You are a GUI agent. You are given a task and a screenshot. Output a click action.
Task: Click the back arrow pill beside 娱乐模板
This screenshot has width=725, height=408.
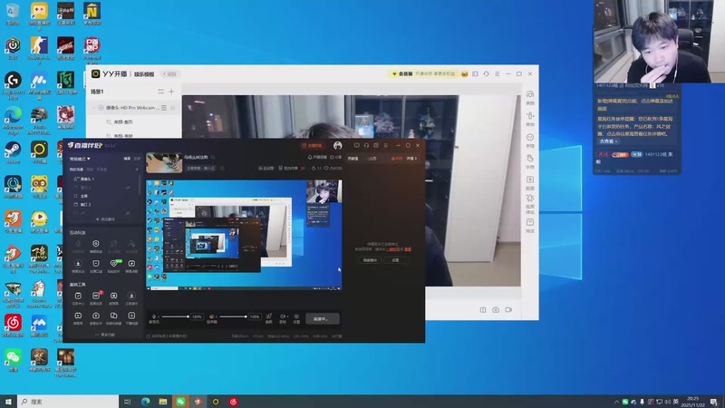pyautogui.click(x=169, y=74)
